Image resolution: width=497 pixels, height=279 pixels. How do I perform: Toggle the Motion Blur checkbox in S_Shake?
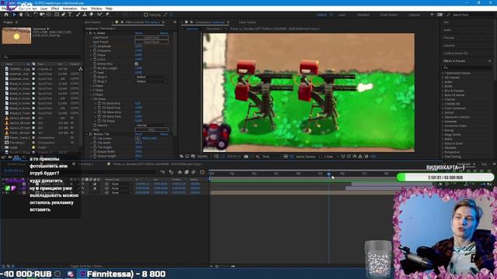137,64
